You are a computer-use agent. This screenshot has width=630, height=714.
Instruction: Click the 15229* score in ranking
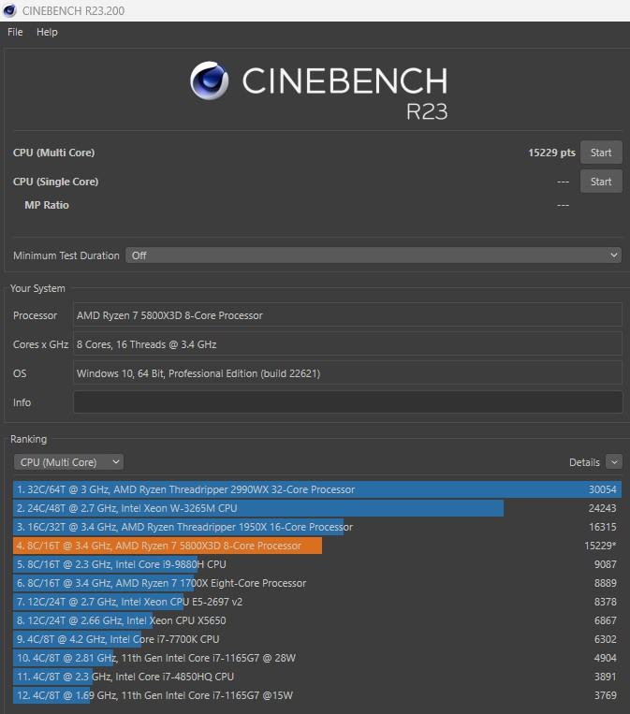[600, 546]
